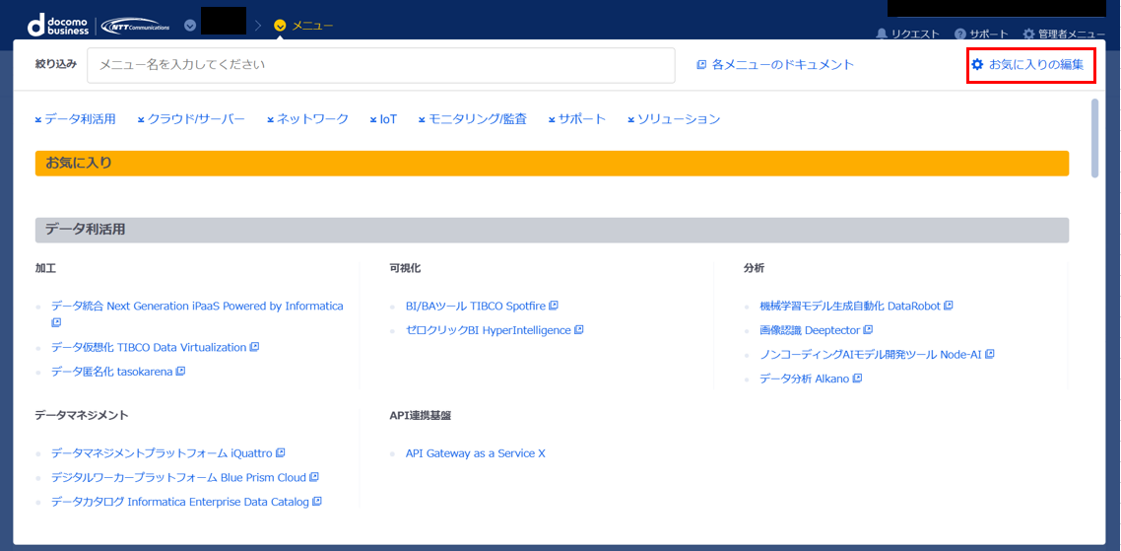This screenshot has width=1121, height=551.
Task: Jump to データ利活用 section anchor
Action: pos(76,119)
